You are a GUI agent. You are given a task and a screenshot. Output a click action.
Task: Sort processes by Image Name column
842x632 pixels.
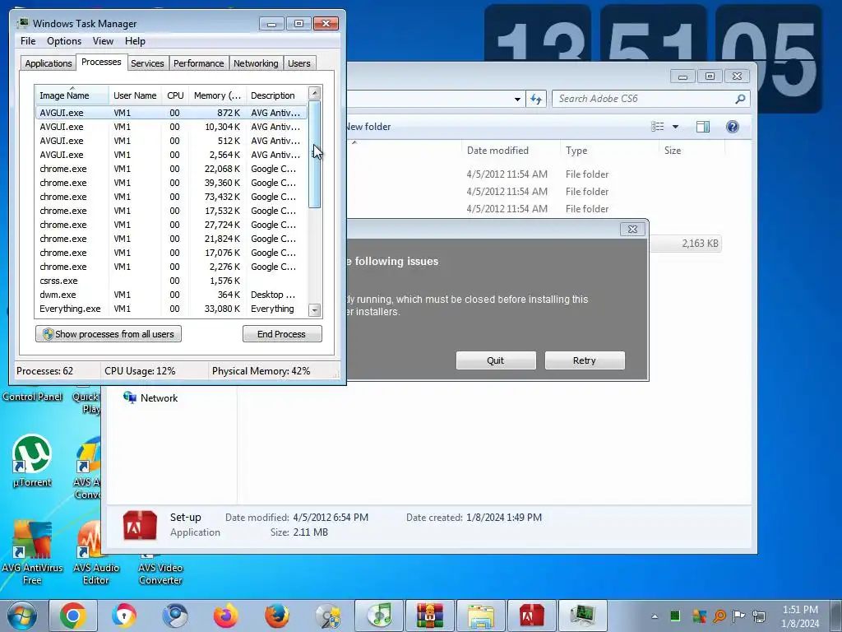click(72, 95)
